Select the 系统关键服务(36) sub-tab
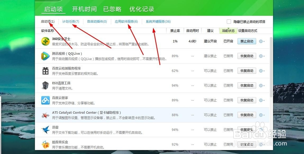The image size is (304, 154). coord(158,21)
